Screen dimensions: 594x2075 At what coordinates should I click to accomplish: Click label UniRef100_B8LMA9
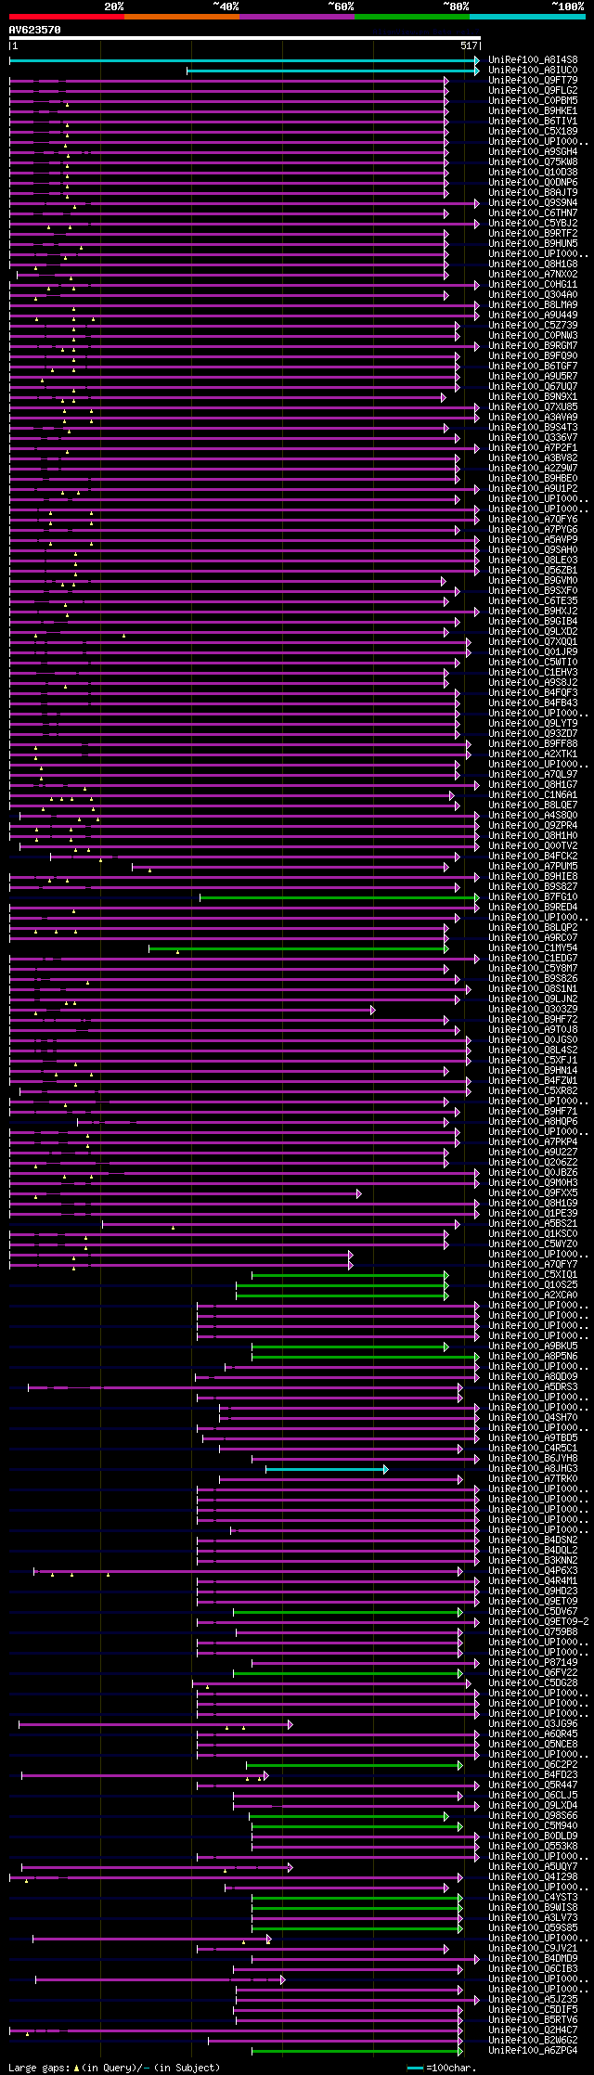click(533, 305)
